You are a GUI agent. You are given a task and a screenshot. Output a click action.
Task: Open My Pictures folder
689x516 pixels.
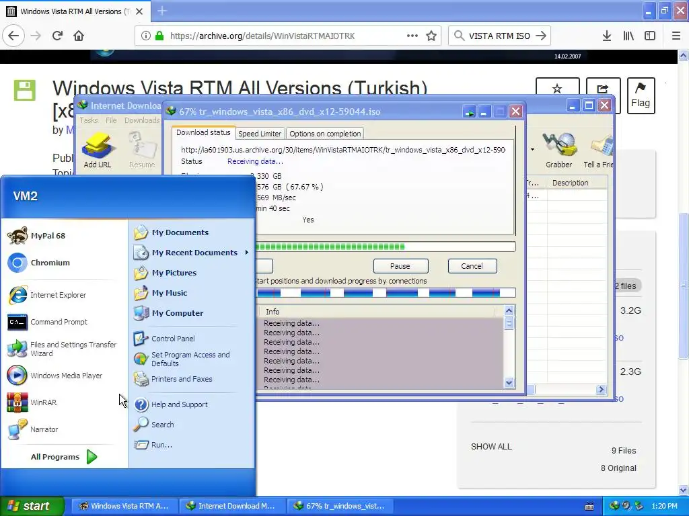[166, 273]
